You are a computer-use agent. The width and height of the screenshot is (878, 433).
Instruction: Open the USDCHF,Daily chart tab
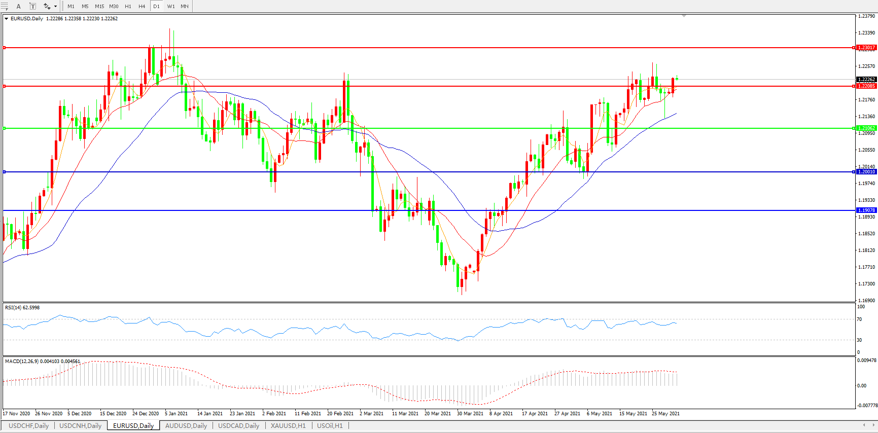click(x=29, y=426)
